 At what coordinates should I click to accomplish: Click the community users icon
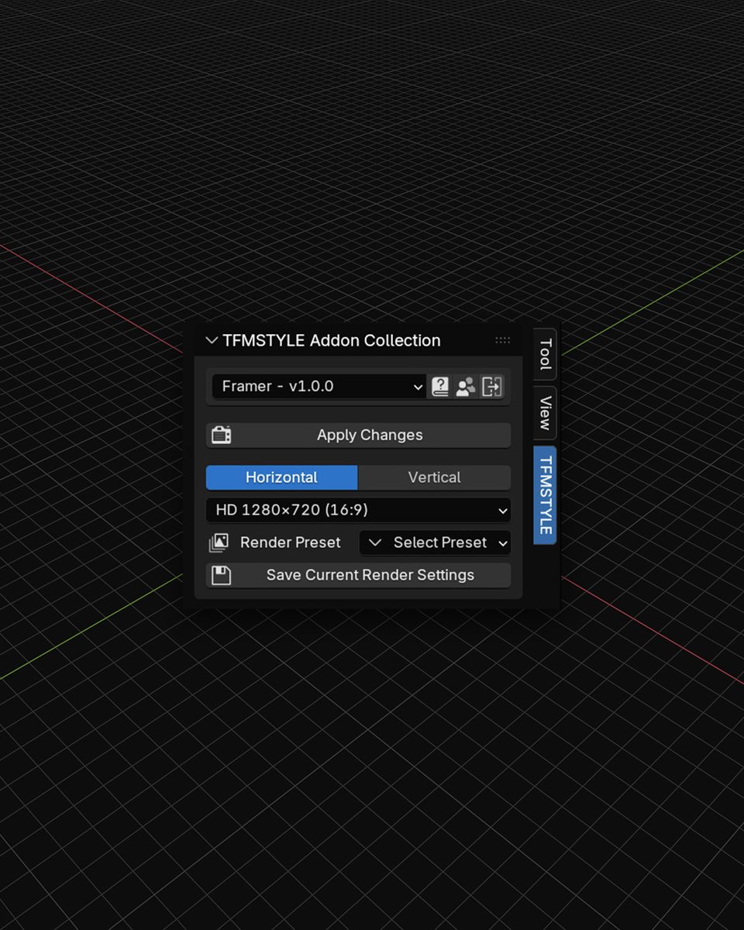(x=466, y=386)
